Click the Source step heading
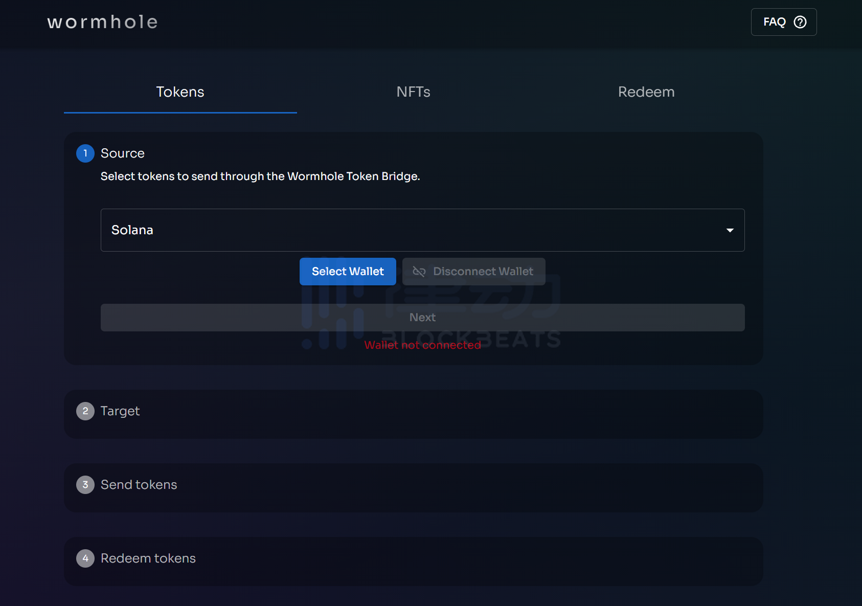The height and width of the screenshot is (606, 862). pyautogui.click(x=123, y=153)
